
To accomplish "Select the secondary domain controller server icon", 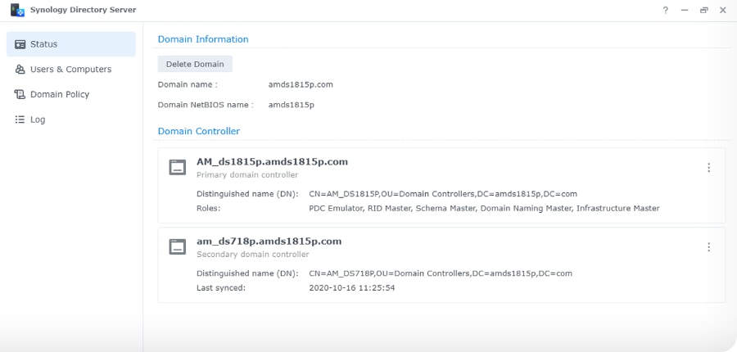I will [x=178, y=247].
